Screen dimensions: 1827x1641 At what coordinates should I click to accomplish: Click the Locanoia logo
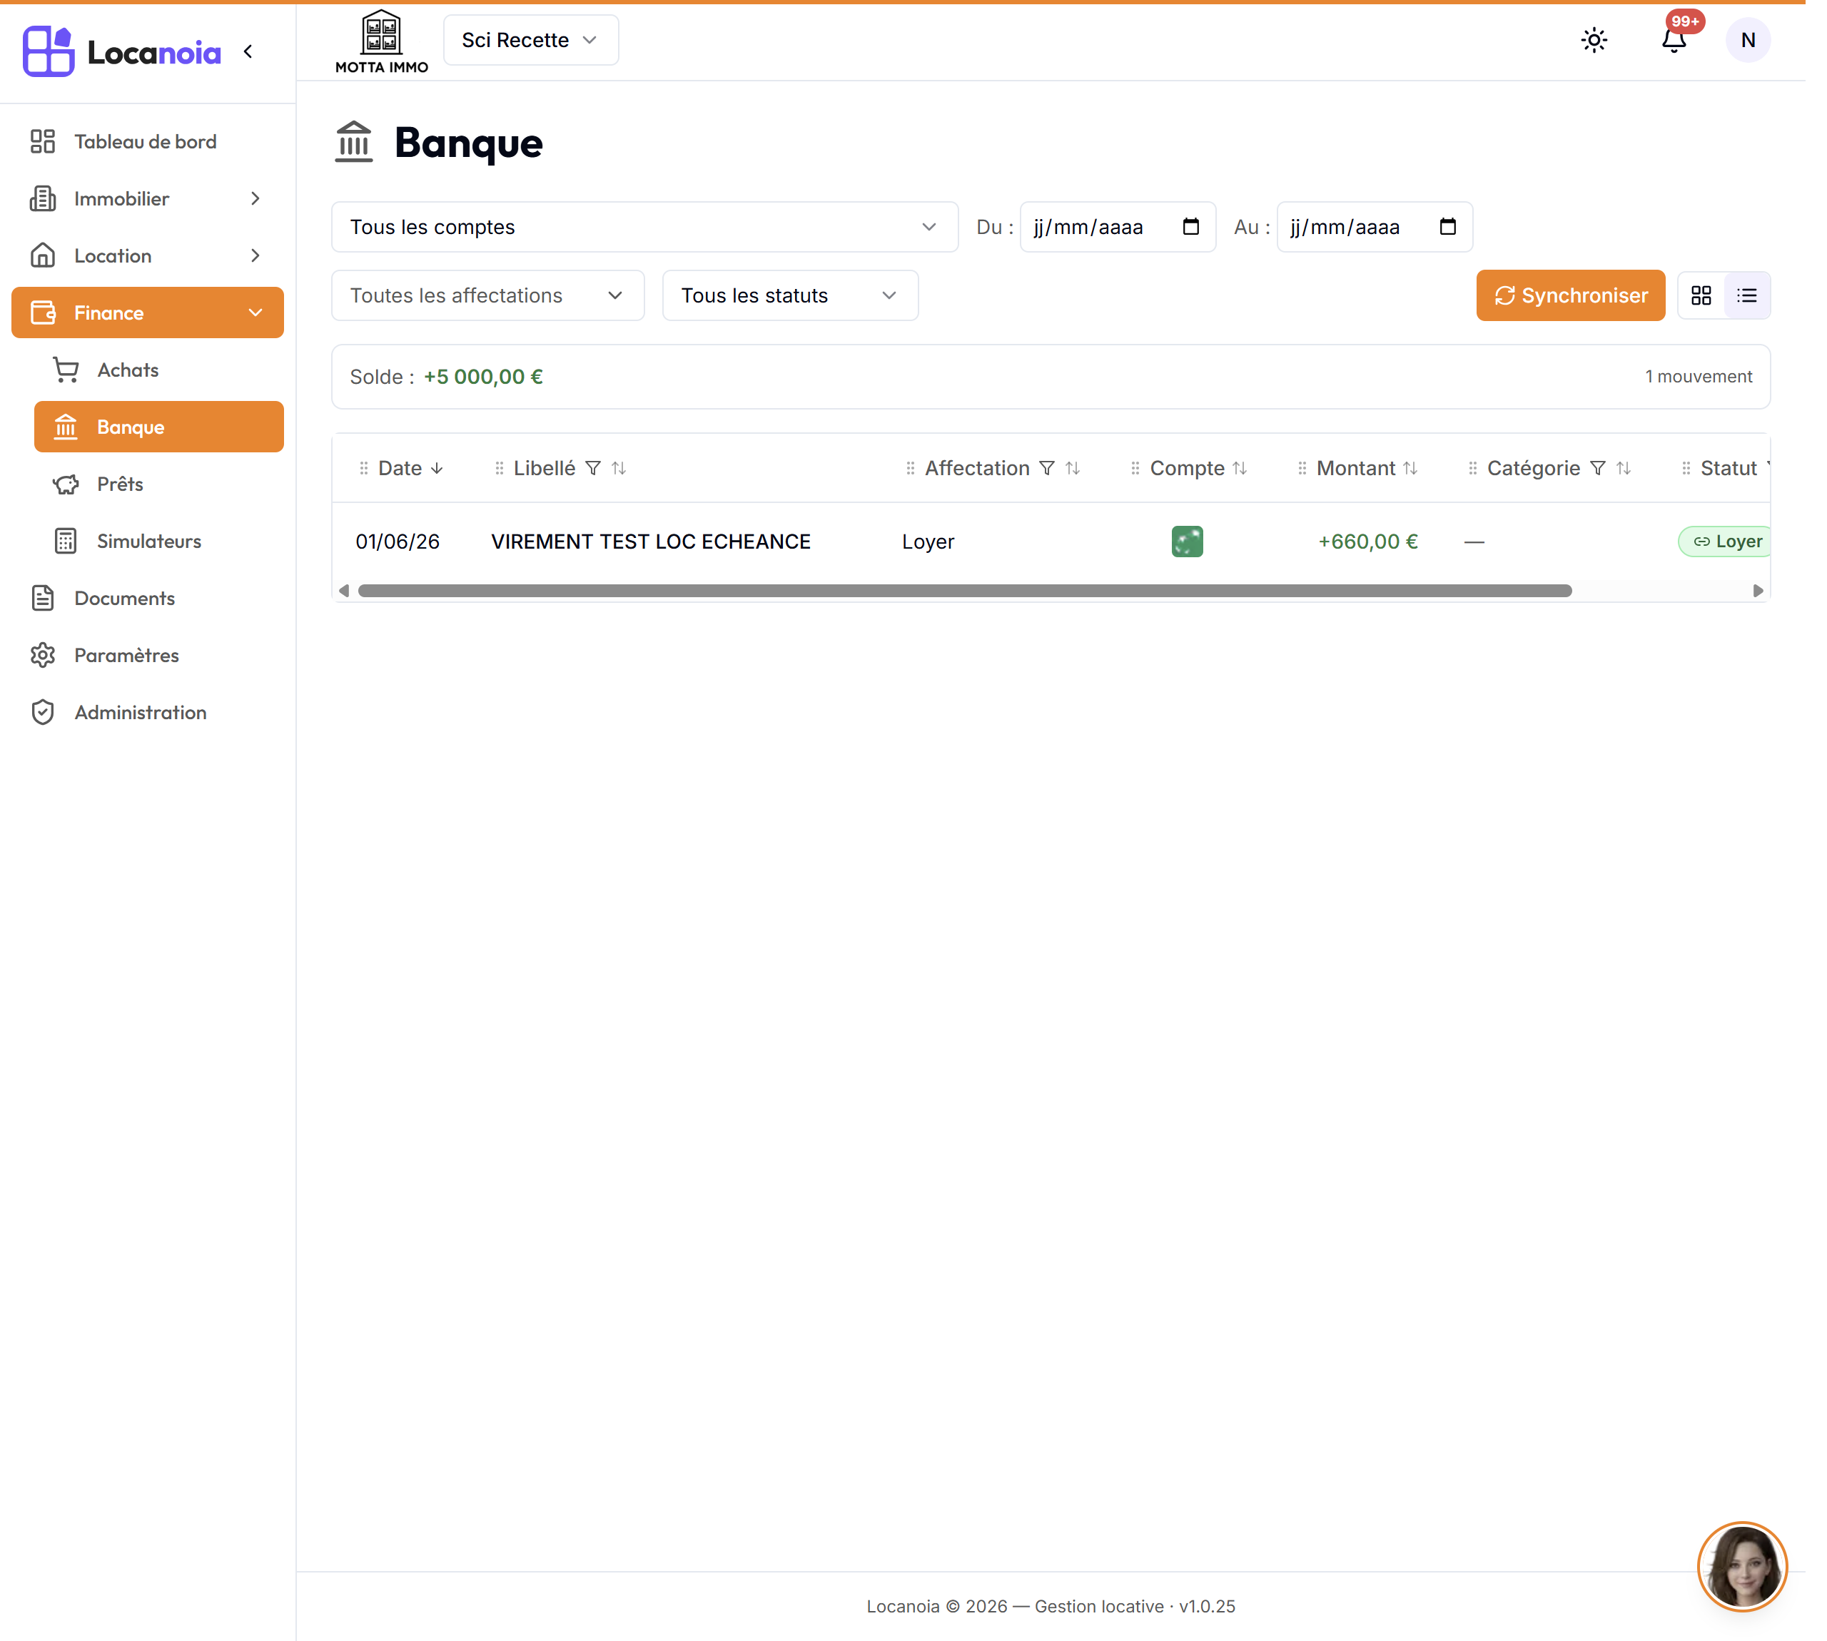(x=122, y=51)
